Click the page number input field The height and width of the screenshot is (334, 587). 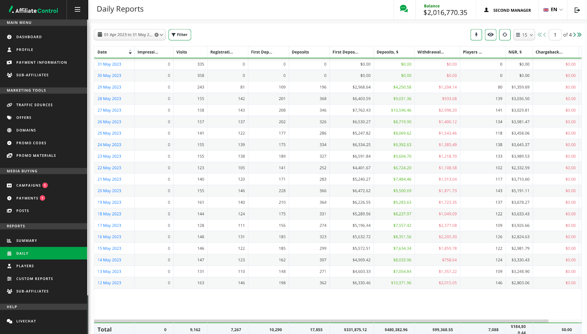coord(555,35)
